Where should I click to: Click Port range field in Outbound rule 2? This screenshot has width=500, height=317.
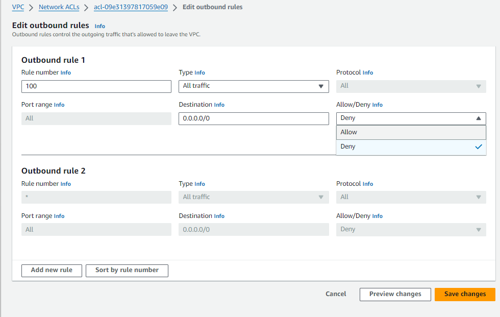96,230
